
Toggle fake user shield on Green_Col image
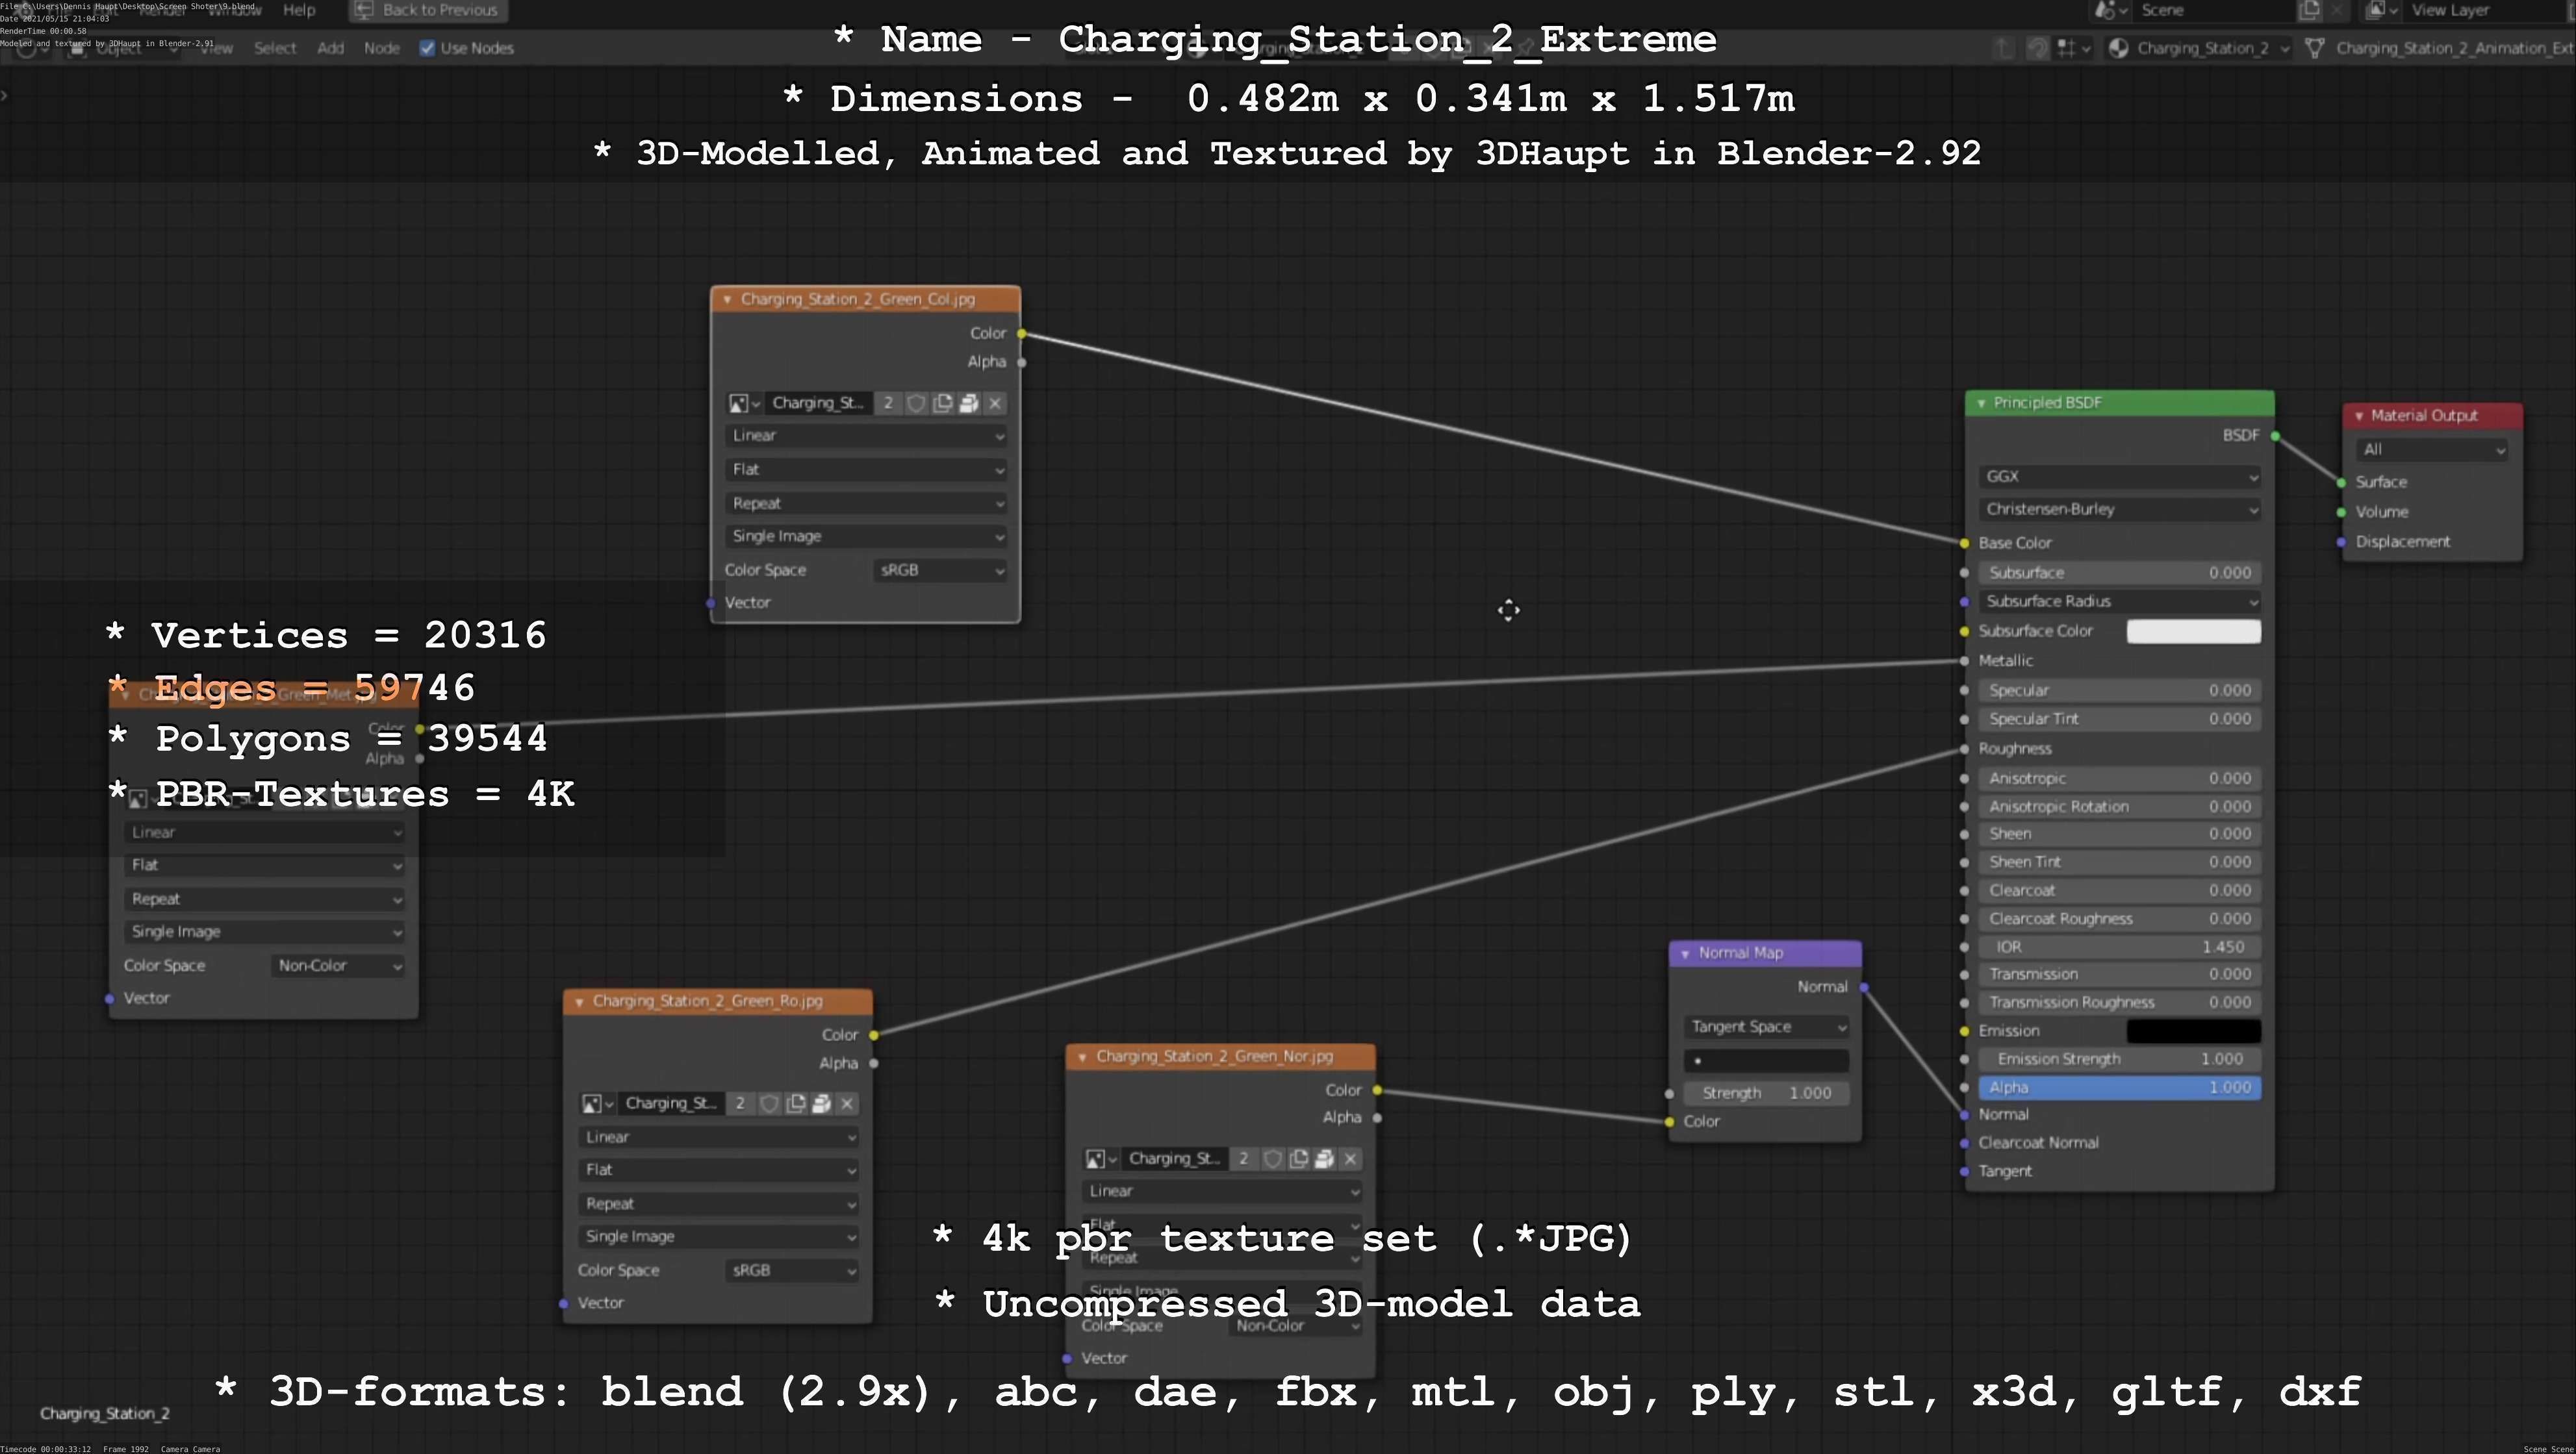(x=916, y=404)
